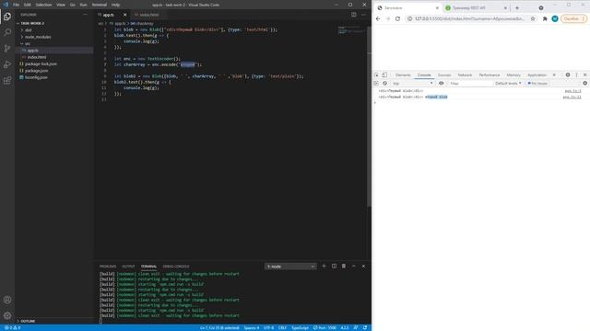This screenshot has height=331, width=590.
Task: Show more DevTools tabs with the chevron
Action: pos(554,75)
